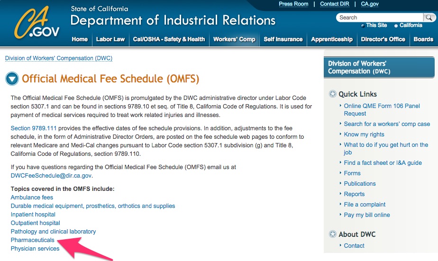Open the Pharmaceuticals topic link
Viewport: 438px width, 261px height.
pos(32,240)
